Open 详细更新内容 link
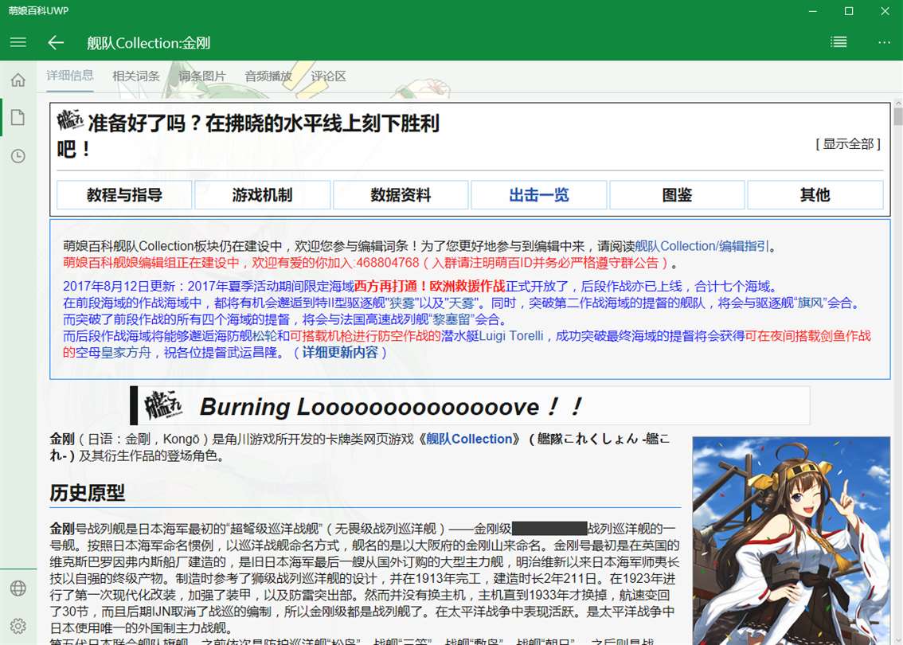 pyautogui.click(x=340, y=352)
